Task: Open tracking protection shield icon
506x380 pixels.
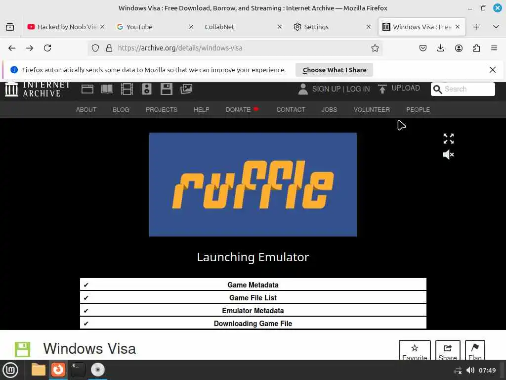Action: click(95, 48)
